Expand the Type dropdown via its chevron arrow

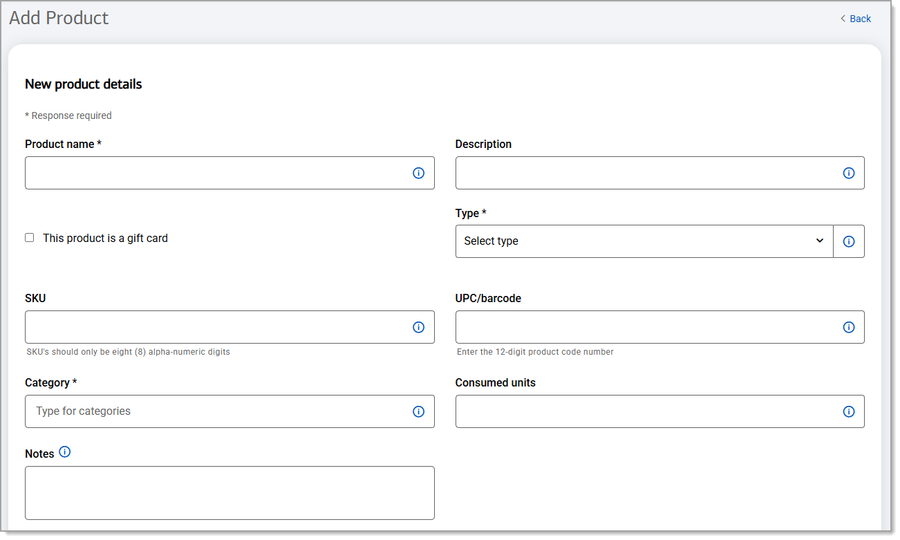pos(820,241)
